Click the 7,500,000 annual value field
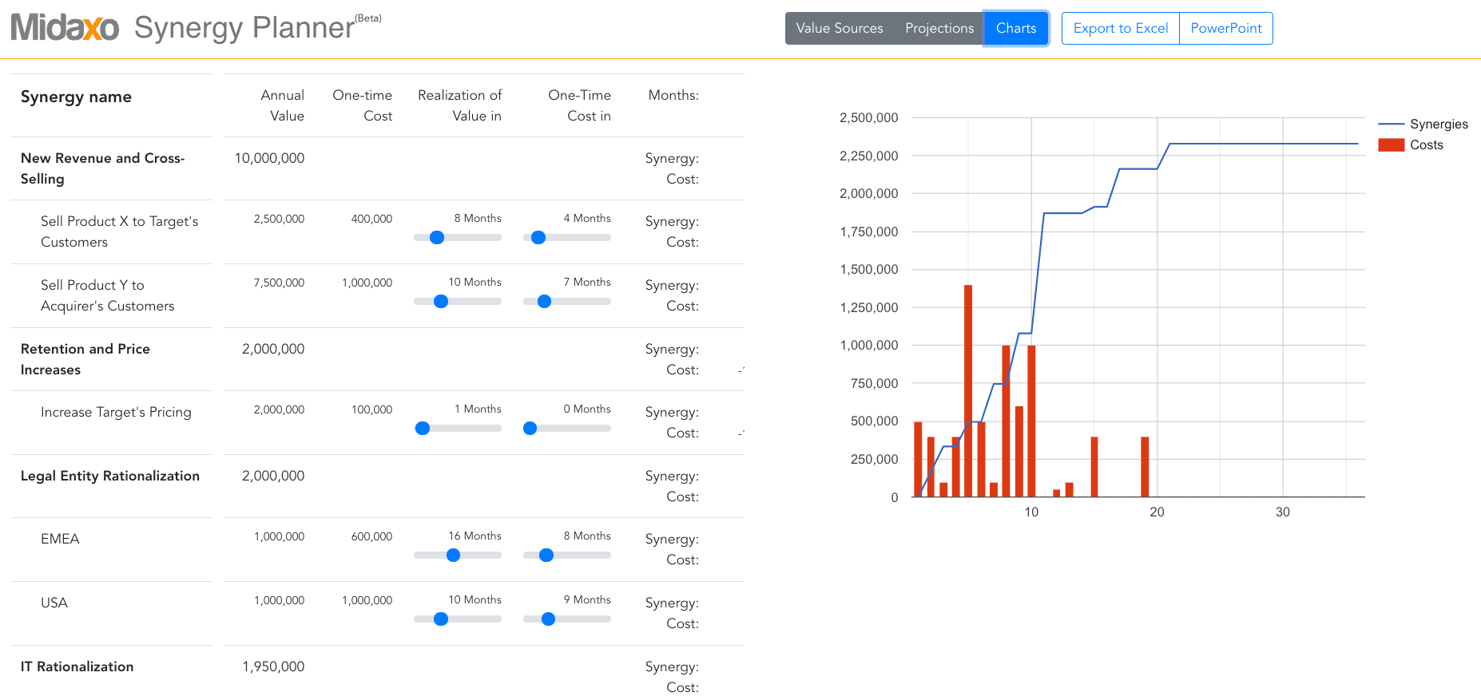 pyautogui.click(x=279, y=283)
